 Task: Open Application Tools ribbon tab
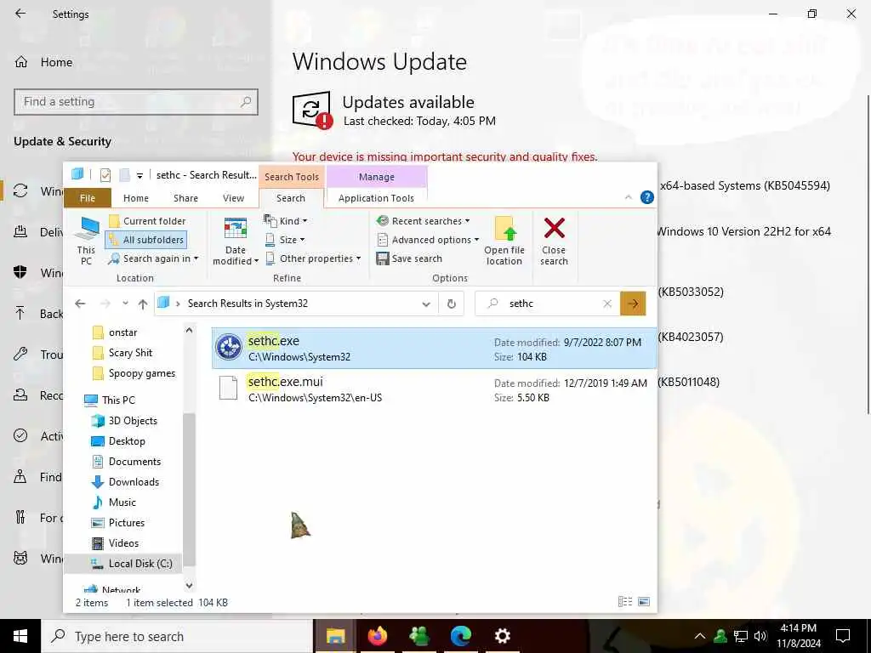[376, 198]
